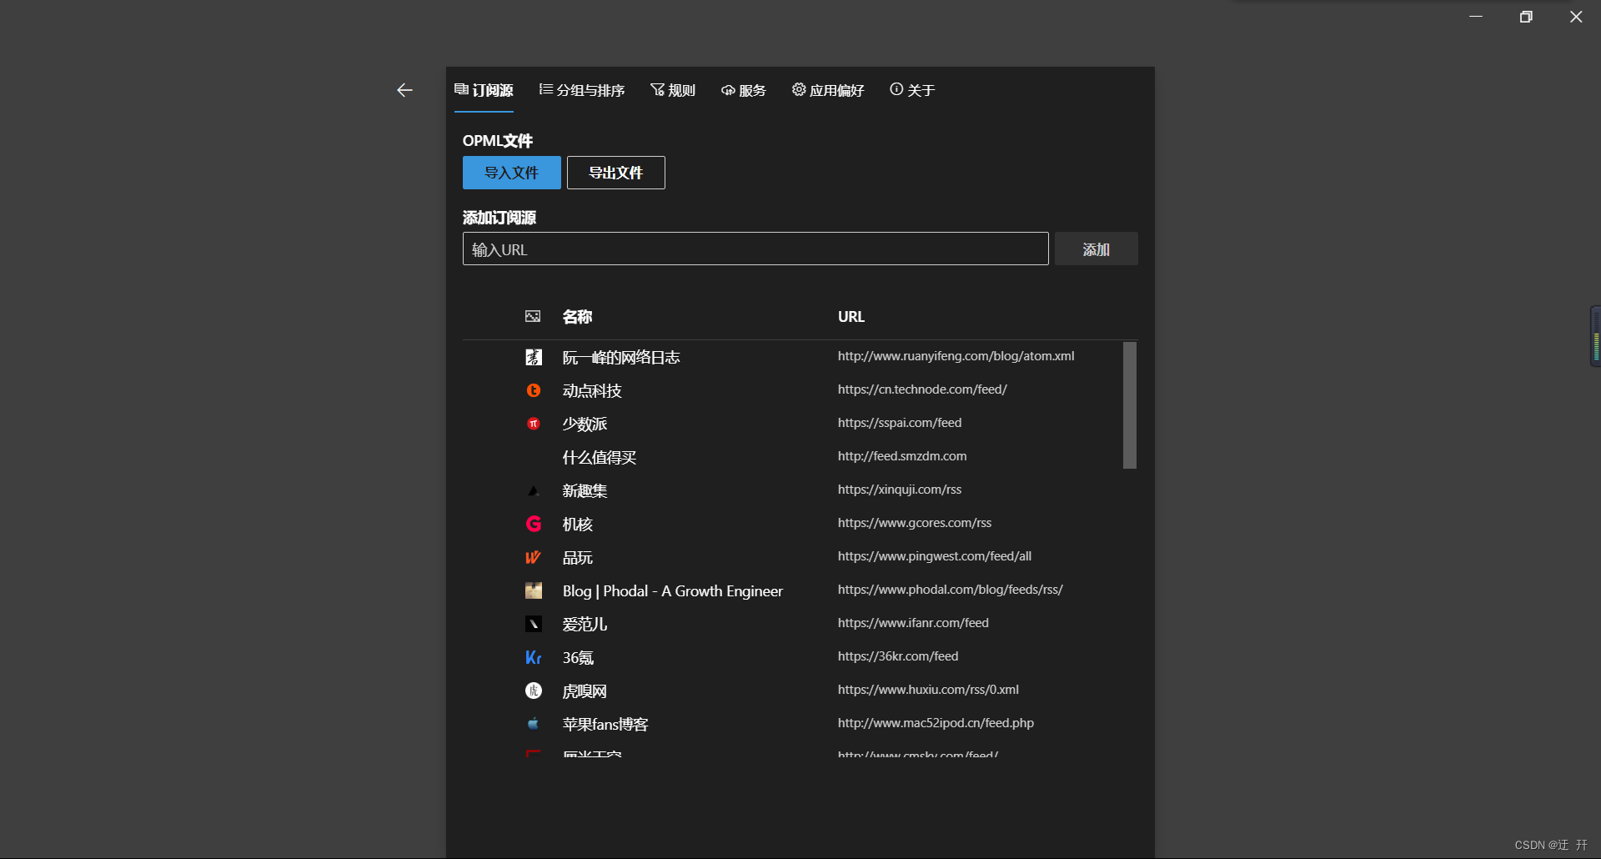This screenshot has width=1601, height=859.
Task: Click the sspai.com/feed URL
Action: coord(900,423)
